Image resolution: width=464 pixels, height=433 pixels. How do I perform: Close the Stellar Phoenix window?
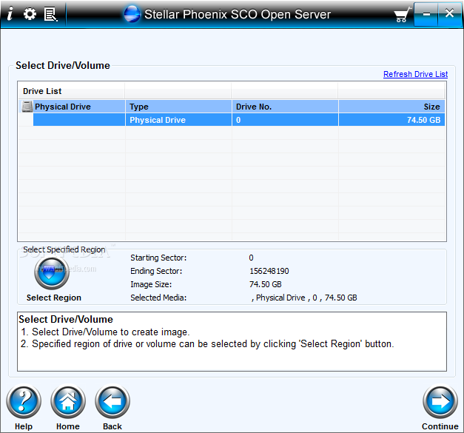[x=449, y=13]
